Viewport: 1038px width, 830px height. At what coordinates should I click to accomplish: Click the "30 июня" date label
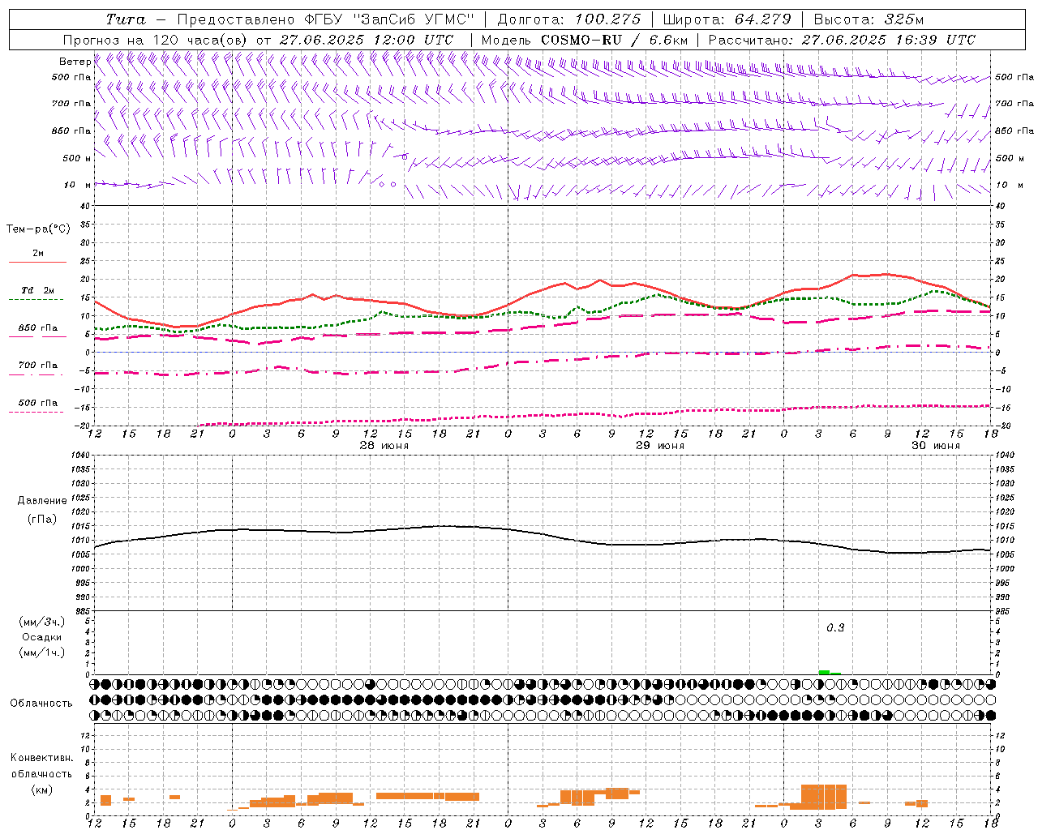[936, 446]
